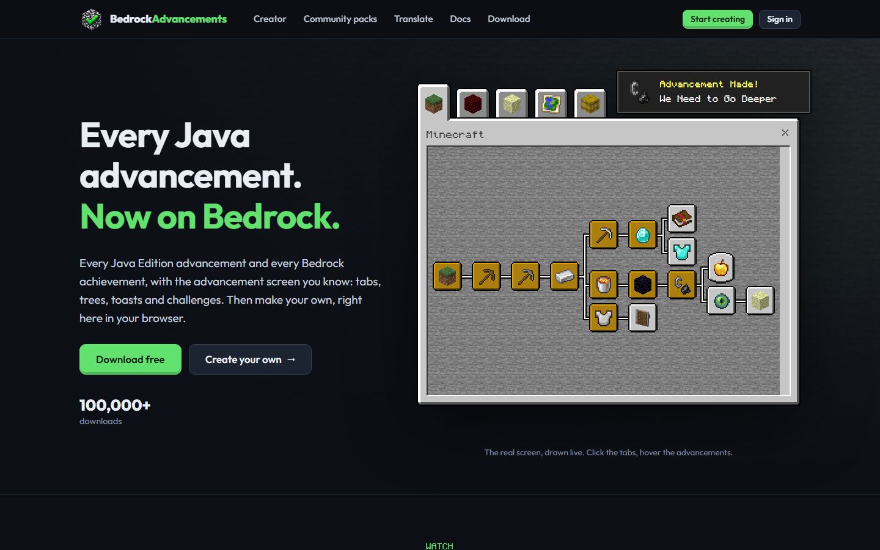The width and height of the screenshot is (880, 550).
Task: Click the obsidian block advancement node
Action: pos(643,285)
